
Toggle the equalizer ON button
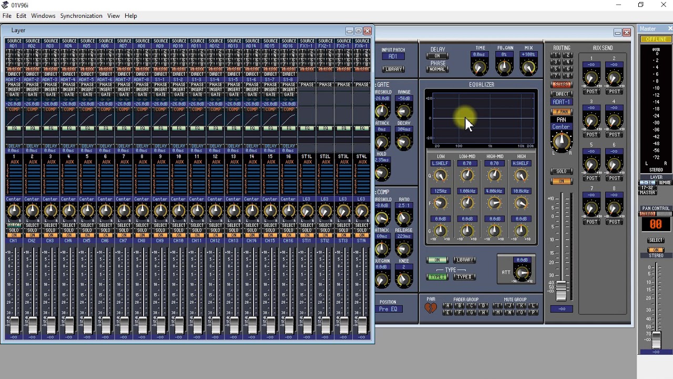tap(437, 260)
